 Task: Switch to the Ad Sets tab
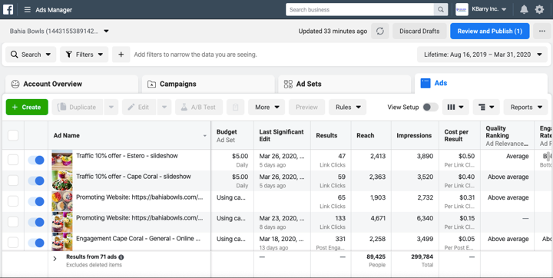pyautogui.click(x=344, y=84)
